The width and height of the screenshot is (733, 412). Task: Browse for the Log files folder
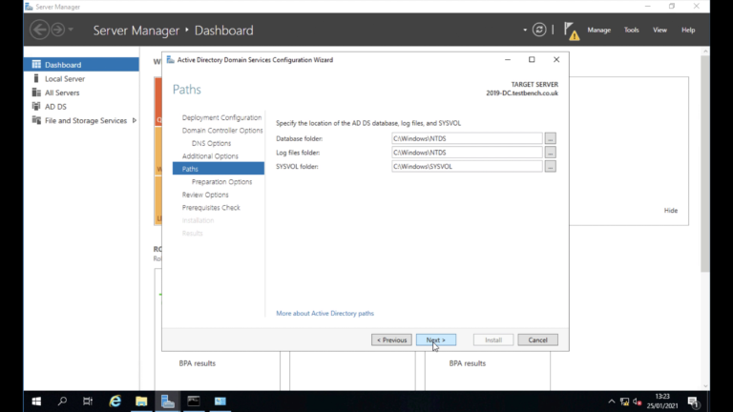(550, 153)
